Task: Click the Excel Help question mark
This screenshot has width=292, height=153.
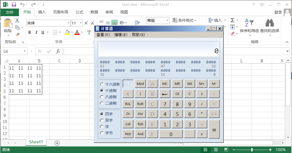Action: 254,5
